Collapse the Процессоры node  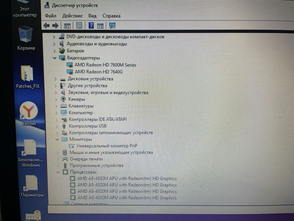58,172
